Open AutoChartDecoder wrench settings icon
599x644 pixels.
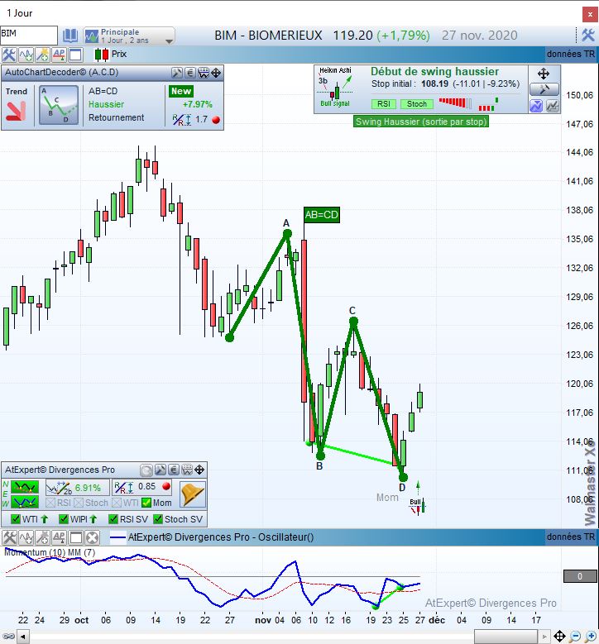click(x=177, y=73)
